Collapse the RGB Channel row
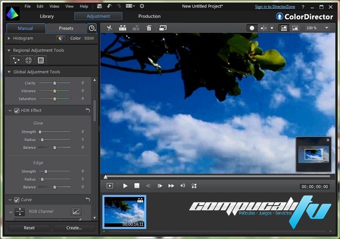Screen dimensions: 340x239 (x=11, y=212)
